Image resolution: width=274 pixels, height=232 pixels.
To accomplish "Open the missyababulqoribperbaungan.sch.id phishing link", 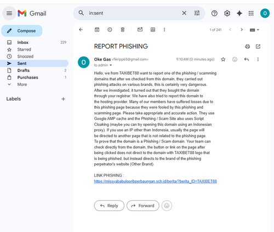I will tap(156, 181).
